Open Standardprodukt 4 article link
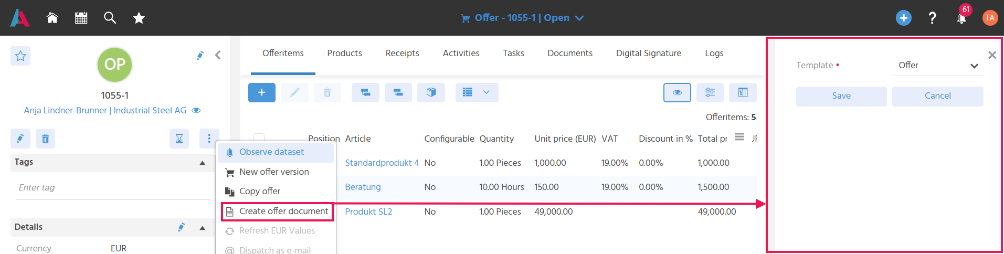The height and width of the screenshot is (254, 1004). (x=382, y=163)
